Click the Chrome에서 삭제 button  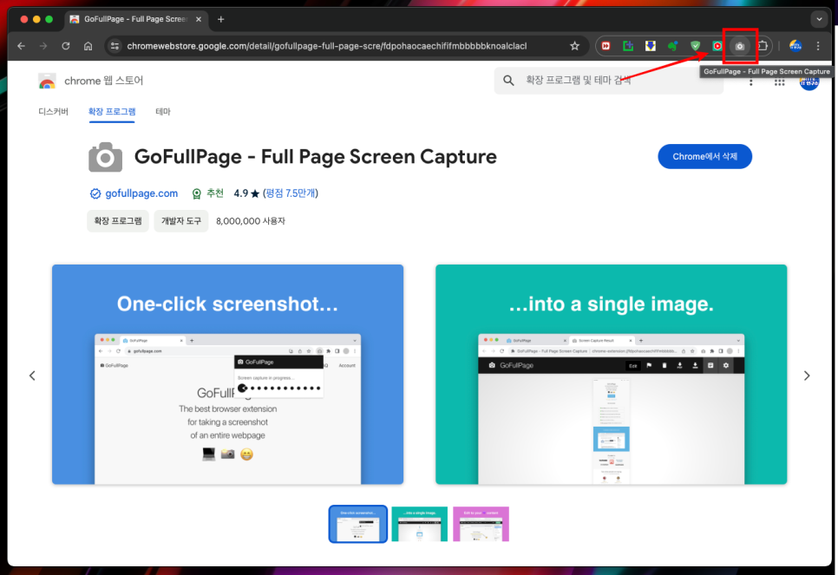click(704, 157)
